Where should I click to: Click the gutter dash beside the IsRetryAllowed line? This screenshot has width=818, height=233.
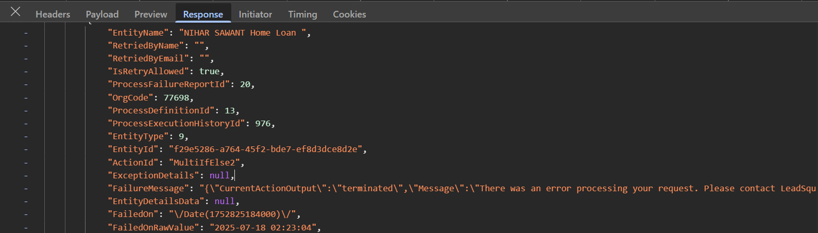[26, 72]
